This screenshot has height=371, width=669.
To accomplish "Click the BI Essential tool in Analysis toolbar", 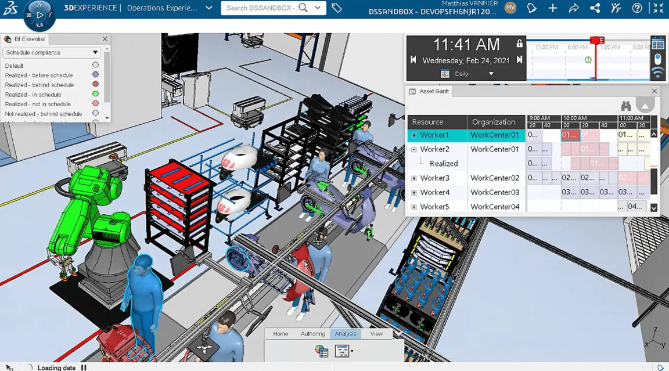I will click(321, 351).
